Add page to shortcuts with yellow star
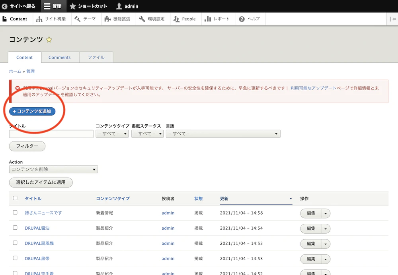This screenshot has height=275, width=398. point(49,39)
